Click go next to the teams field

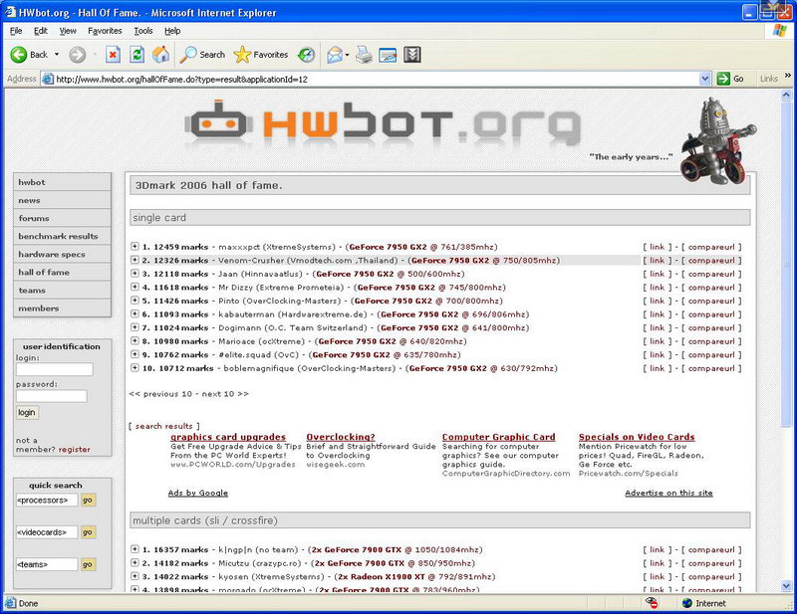tap(88, 564)
